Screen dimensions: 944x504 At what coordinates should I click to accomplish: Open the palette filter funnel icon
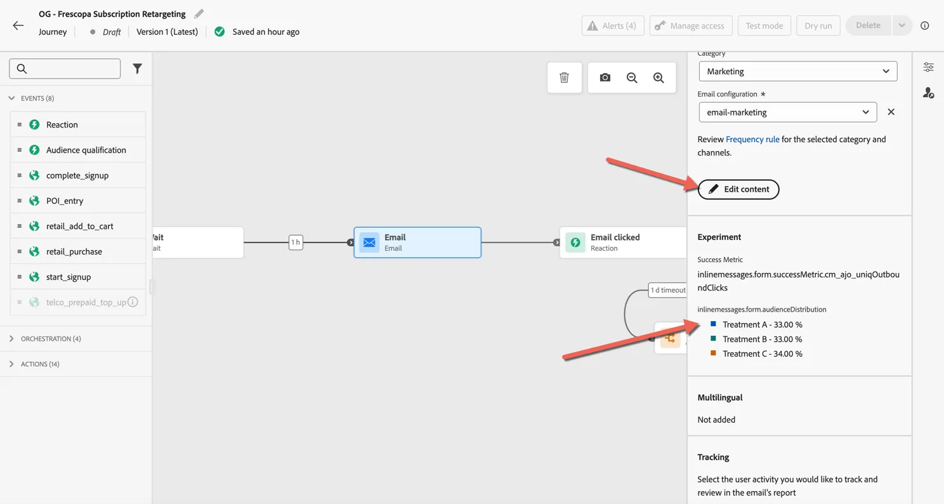click(137, 69)
